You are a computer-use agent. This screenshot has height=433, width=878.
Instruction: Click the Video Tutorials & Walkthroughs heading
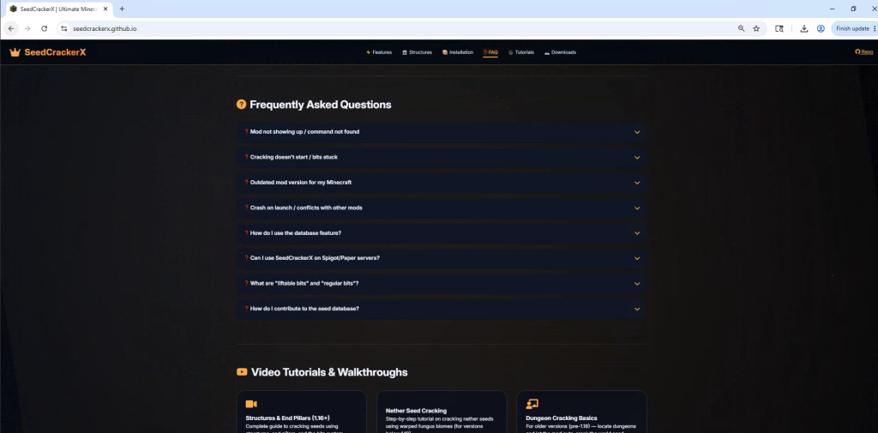(x=329, y=372)
